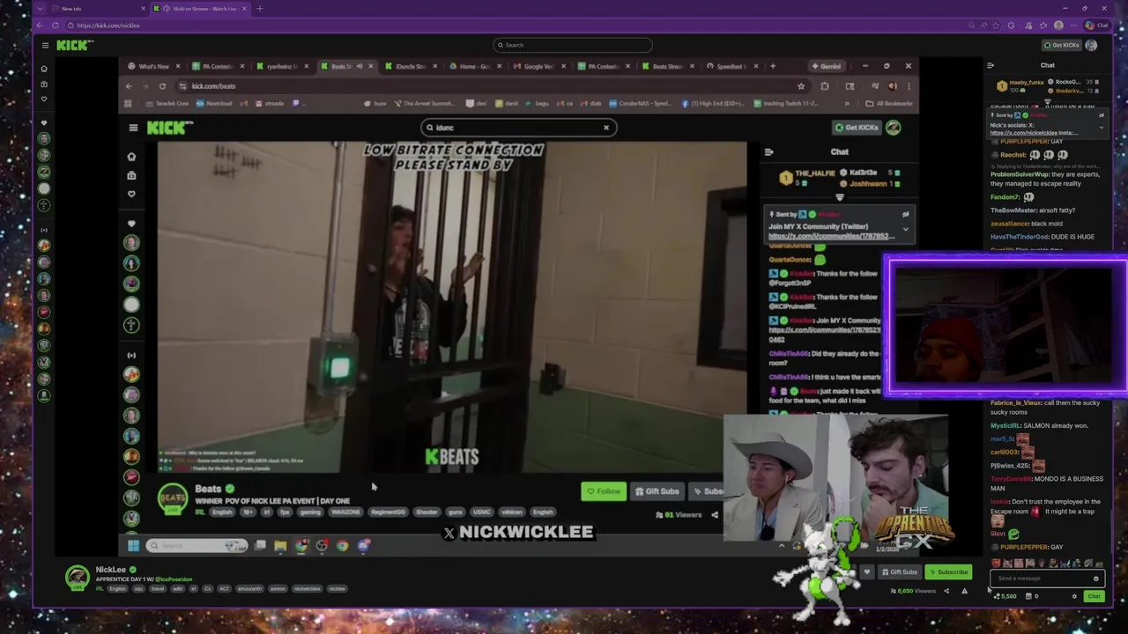Click outer browser back arrow
This screenshot has width=1128, height=634.
pos(41,26)
